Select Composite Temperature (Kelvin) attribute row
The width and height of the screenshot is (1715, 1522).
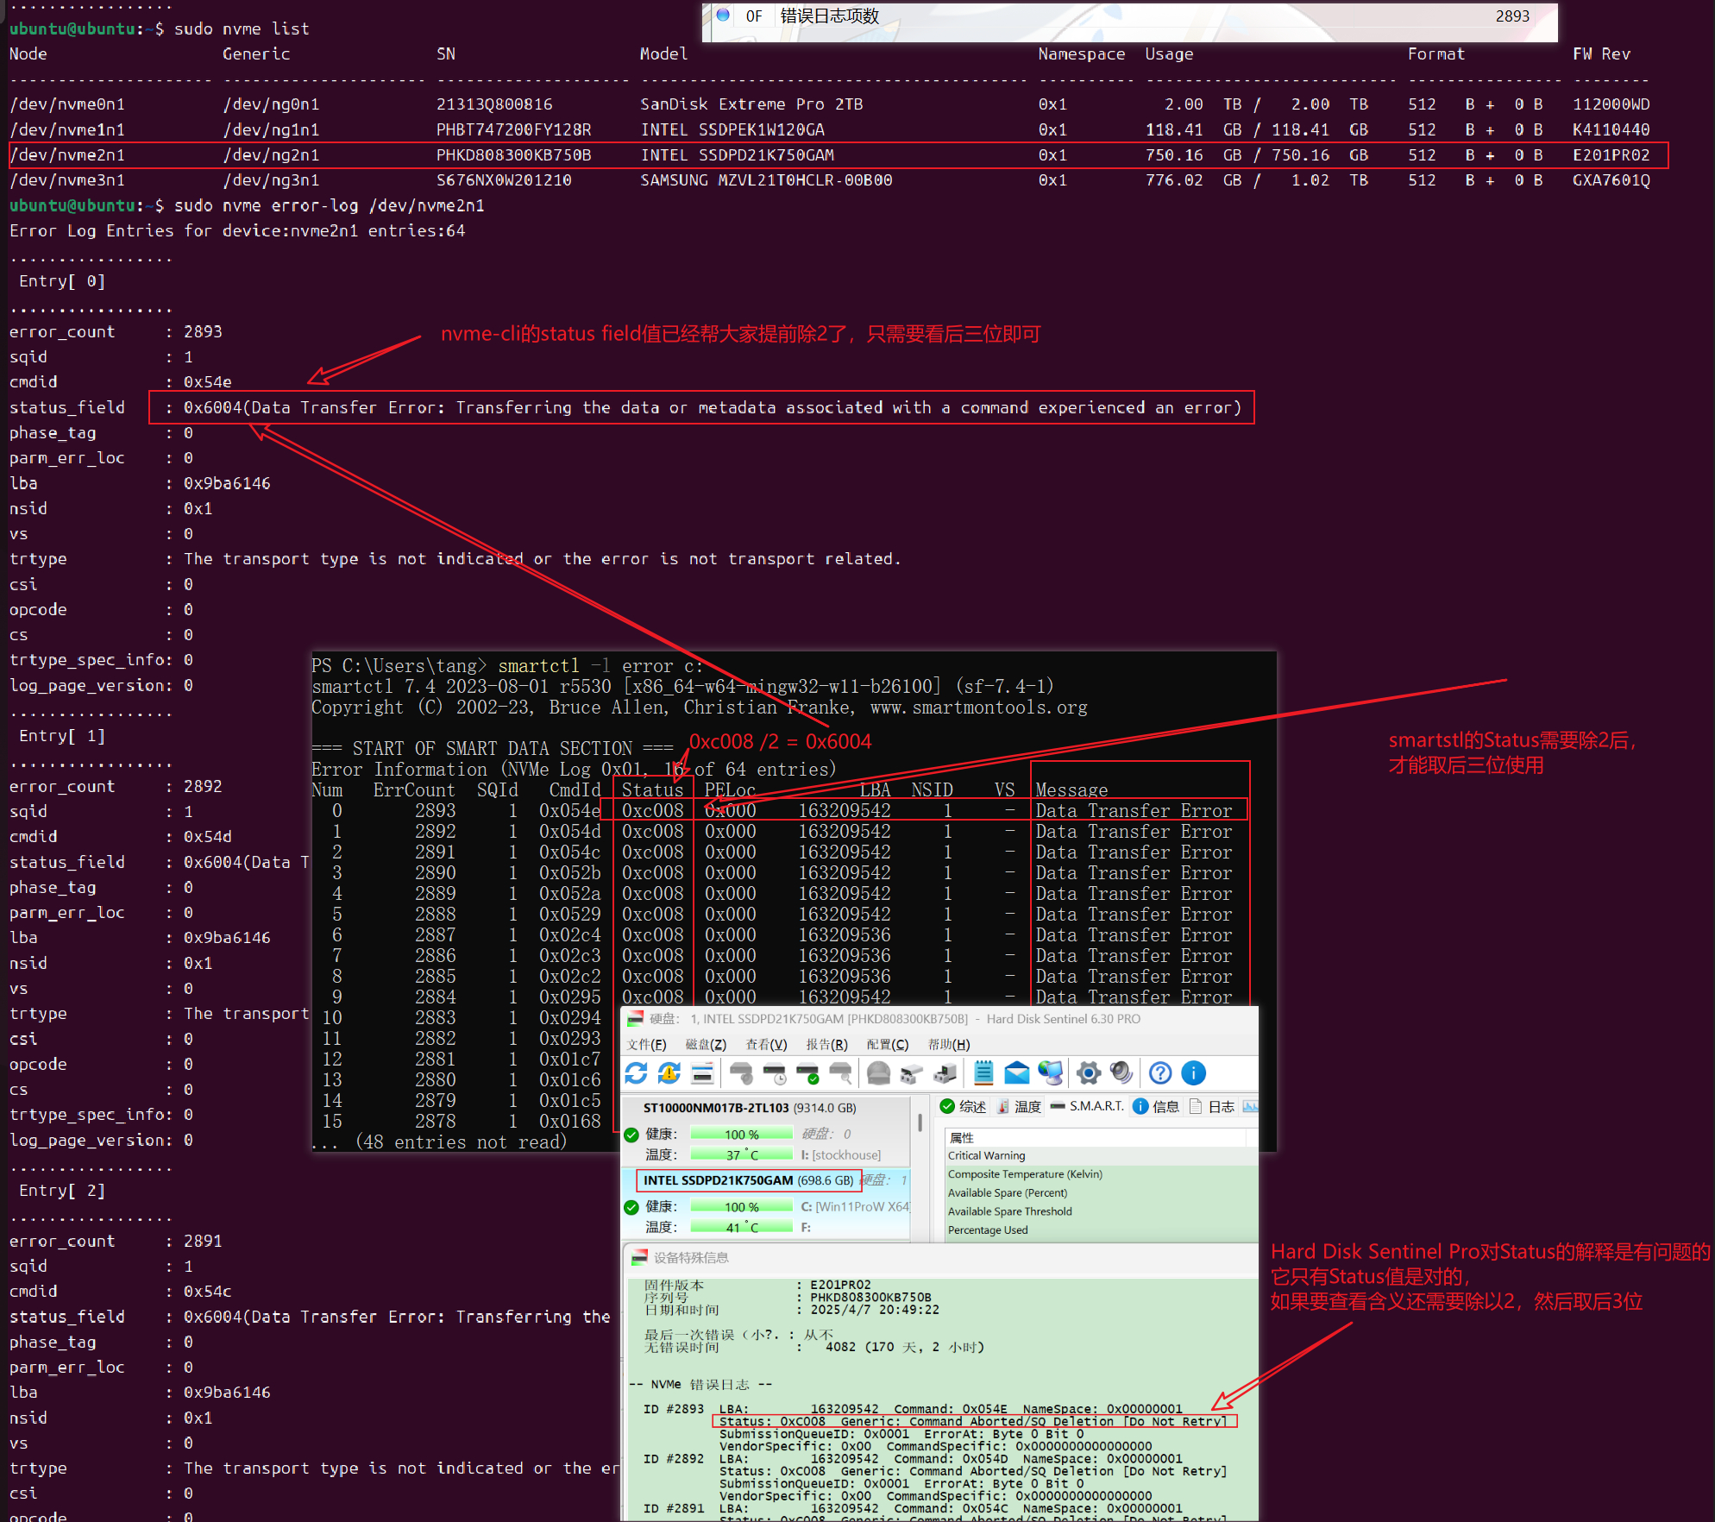tap(1101, 1174)
